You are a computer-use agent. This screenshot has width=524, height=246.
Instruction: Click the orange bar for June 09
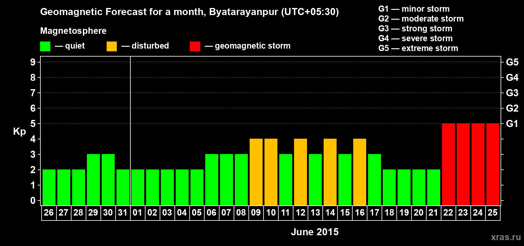point(256,172)
